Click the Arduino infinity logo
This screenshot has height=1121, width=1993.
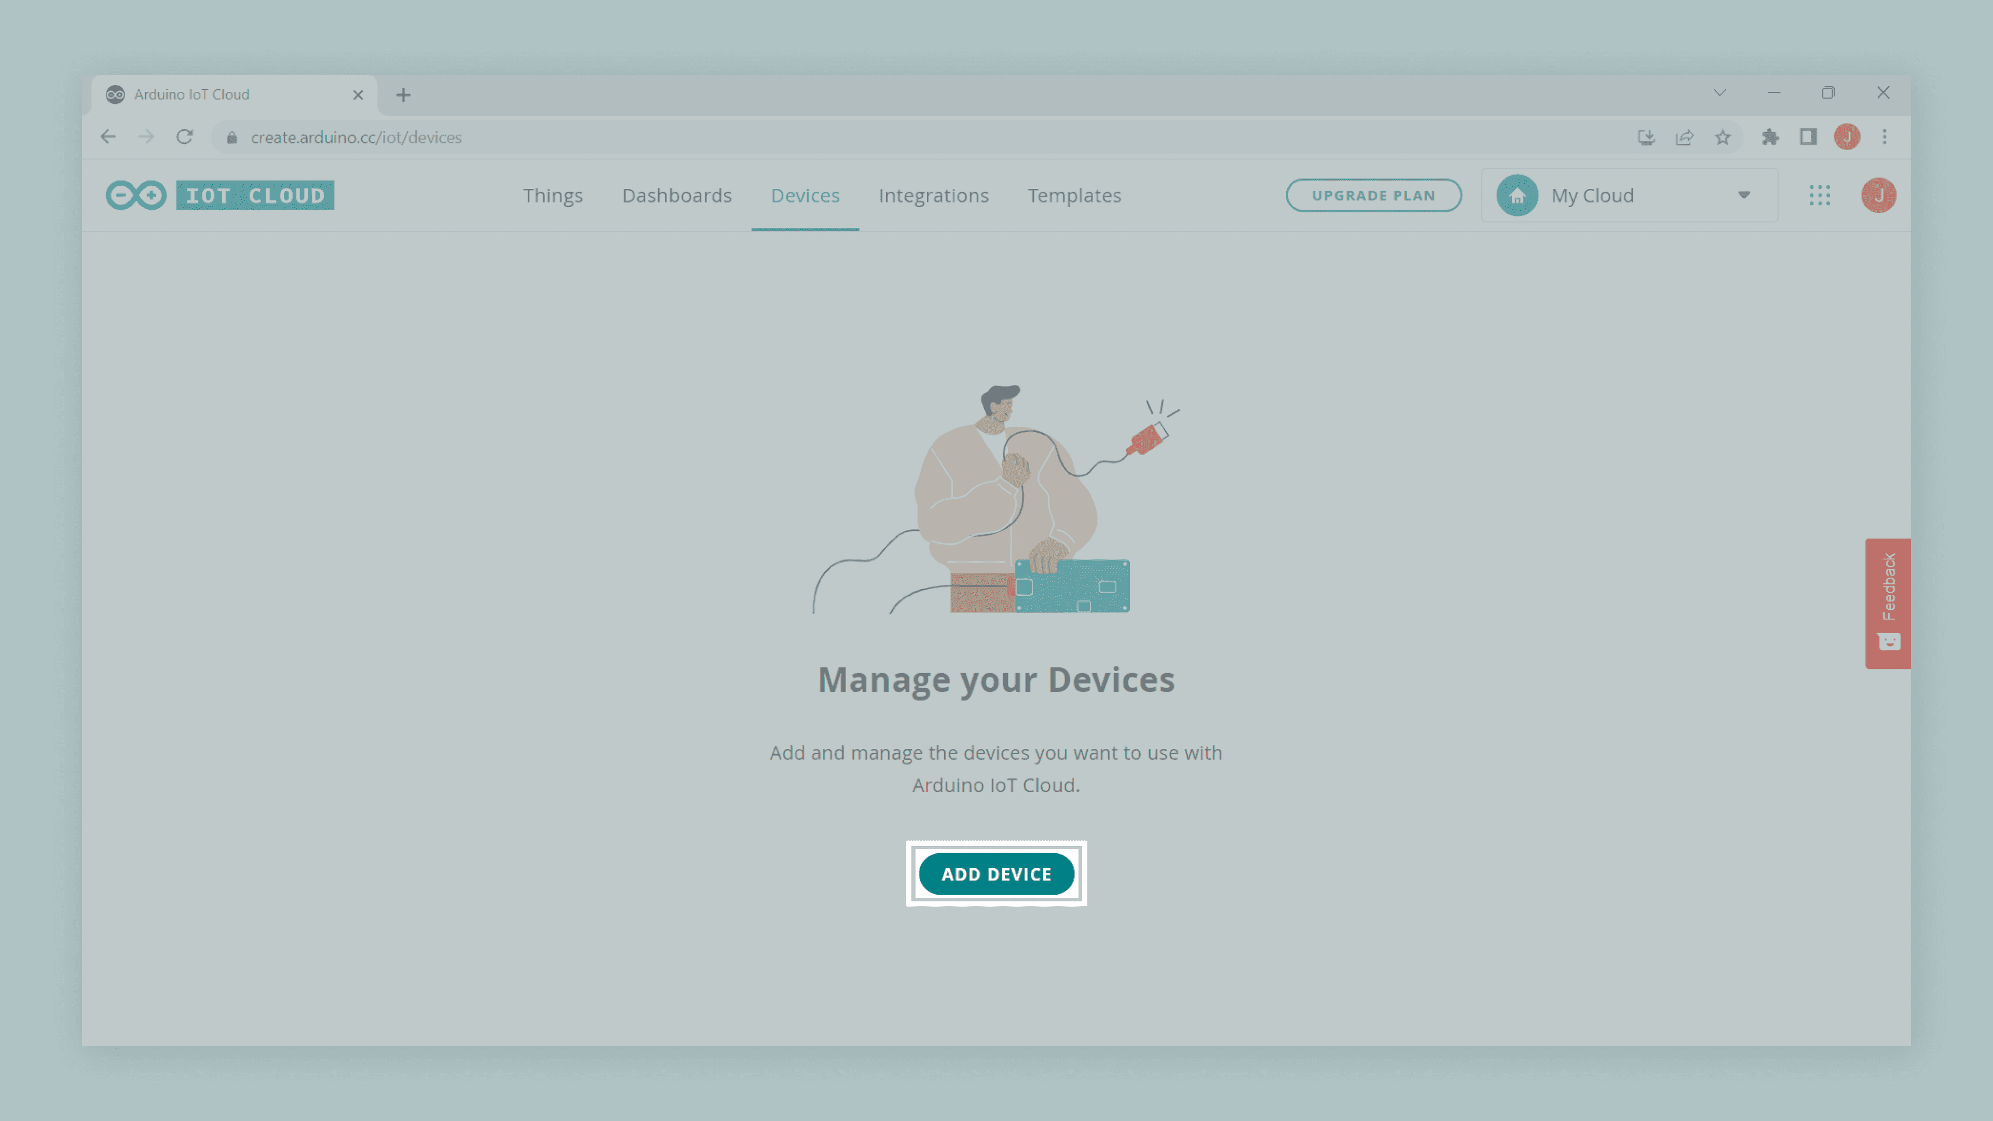136,195
